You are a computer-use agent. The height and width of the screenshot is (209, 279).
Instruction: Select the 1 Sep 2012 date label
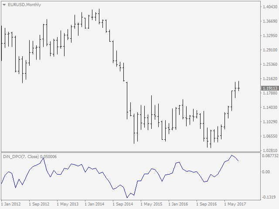pyautogui.click(x=39, y=204)
